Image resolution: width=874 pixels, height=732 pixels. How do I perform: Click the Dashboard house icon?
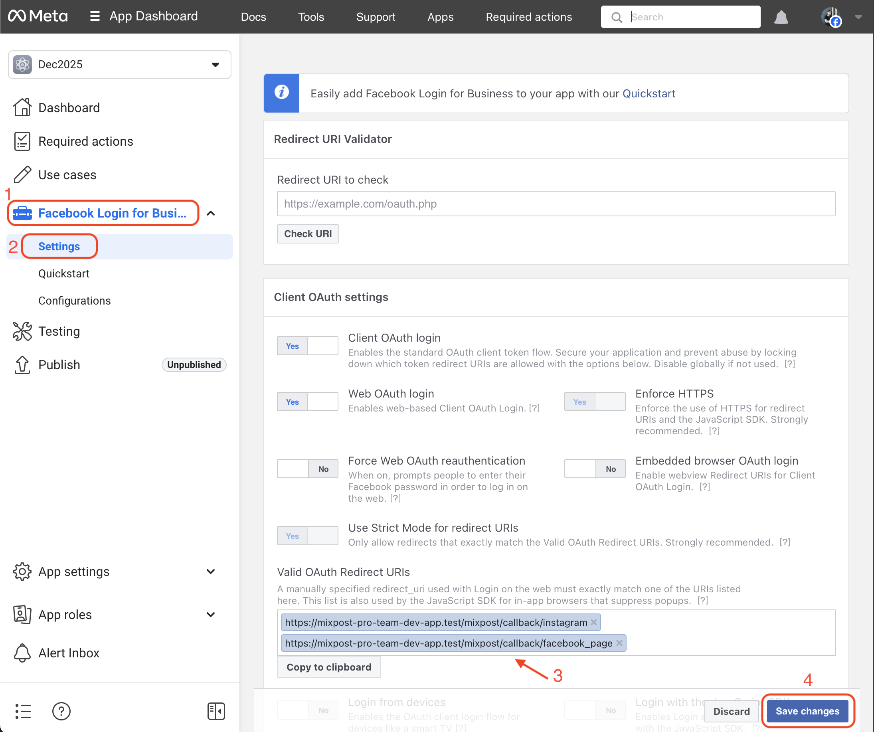(x=22, y=108)
